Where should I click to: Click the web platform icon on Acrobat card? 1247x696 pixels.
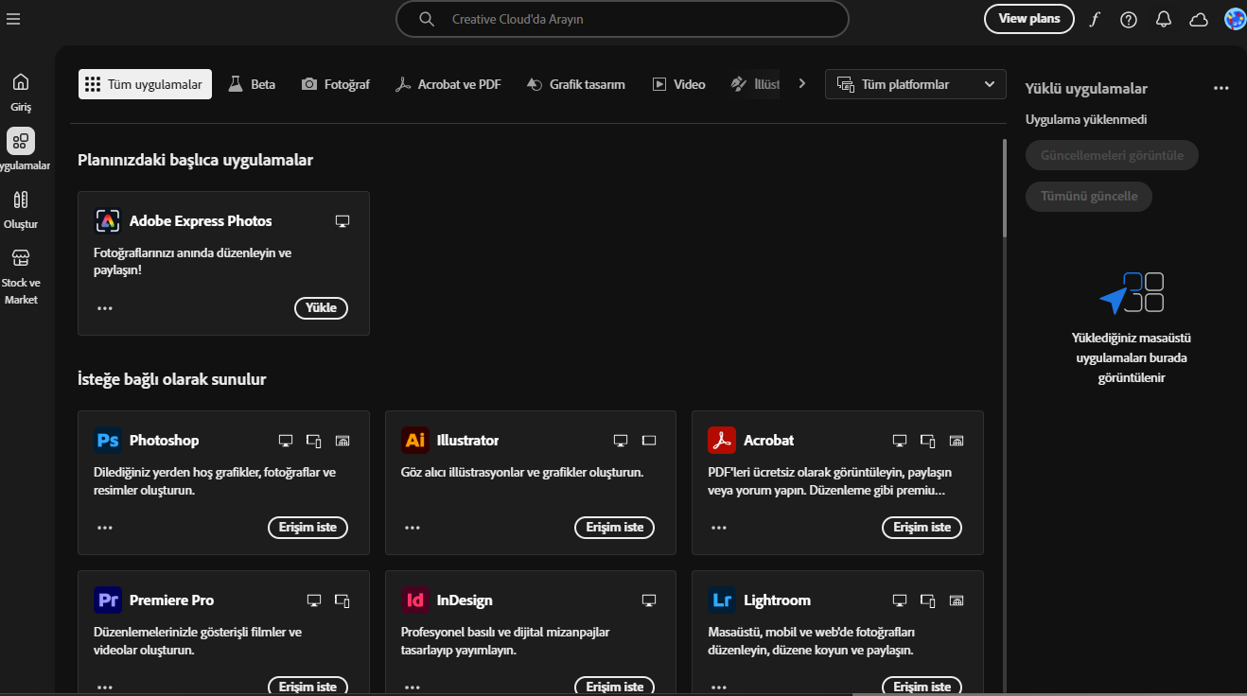tap(957, 441)
